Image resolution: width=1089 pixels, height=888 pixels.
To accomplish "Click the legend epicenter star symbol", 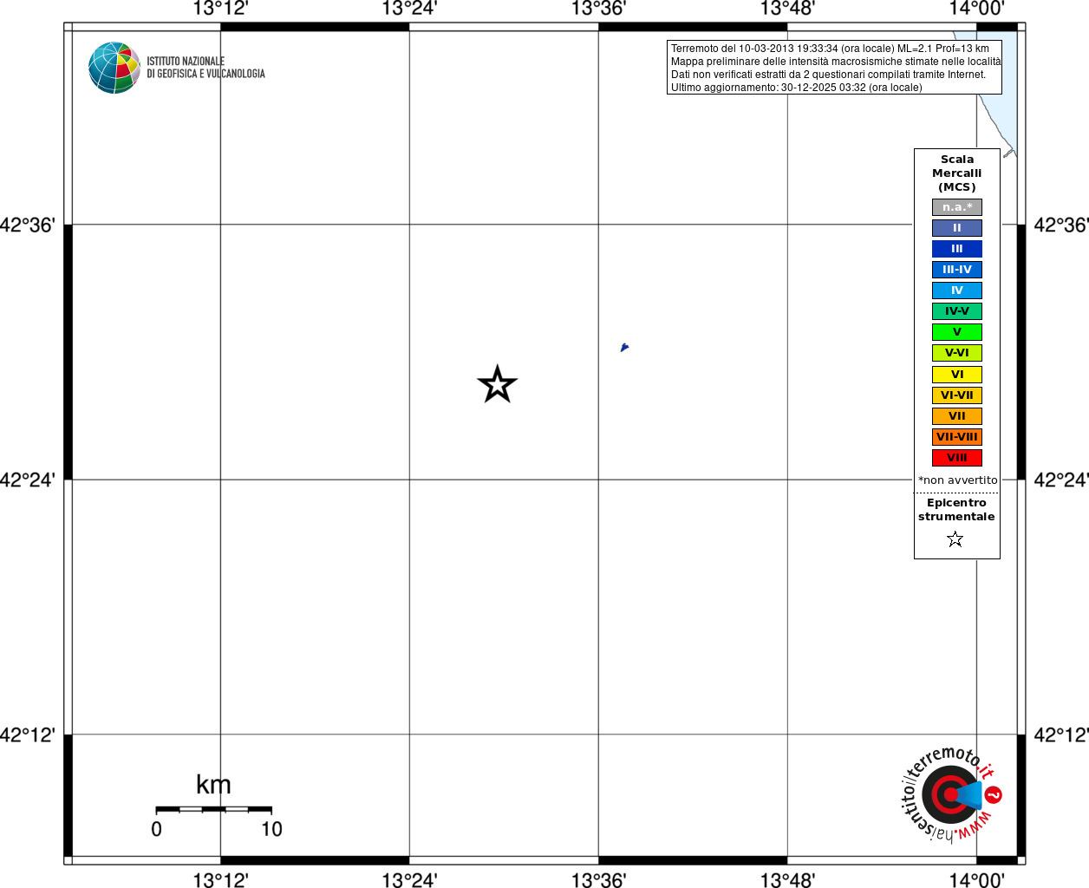I will point(955,539).
